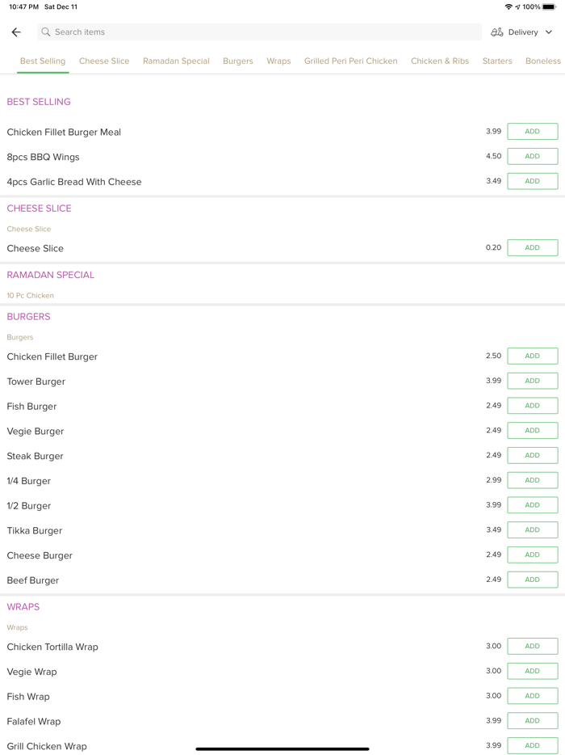Add 4pcs Garlic Bread With Cheese
This screenshot has width=565, height=755.
point(532,181)
